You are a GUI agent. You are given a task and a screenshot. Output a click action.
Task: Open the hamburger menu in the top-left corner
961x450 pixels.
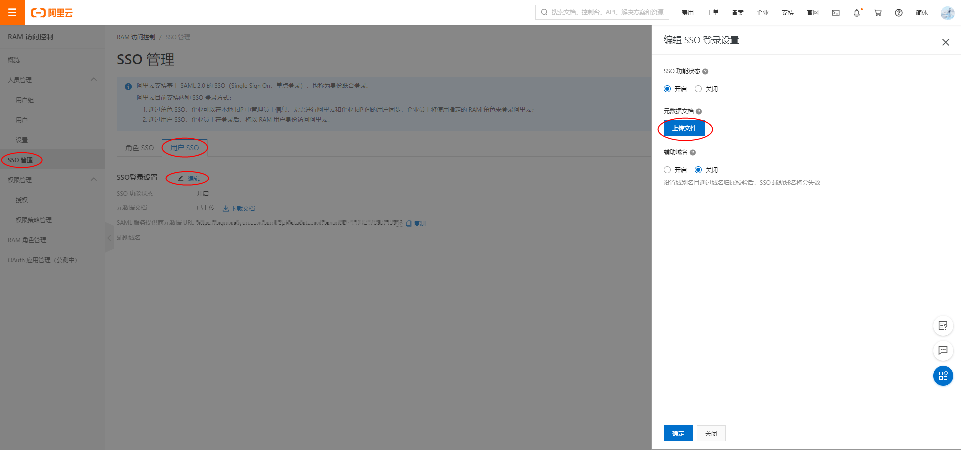point(12,12)
